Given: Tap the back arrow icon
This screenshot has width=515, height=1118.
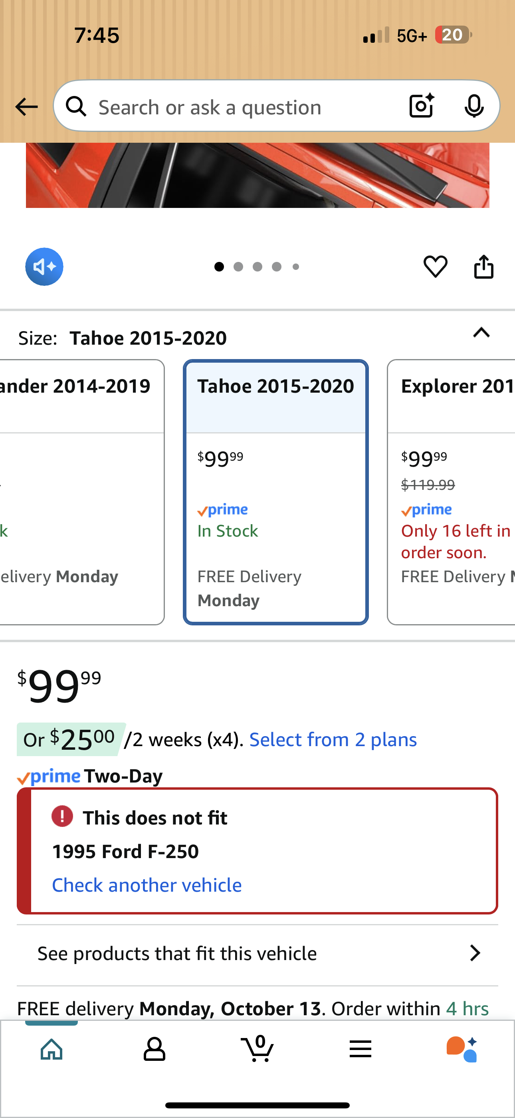Looking at the screenshot, I should [x=26, y=107].
